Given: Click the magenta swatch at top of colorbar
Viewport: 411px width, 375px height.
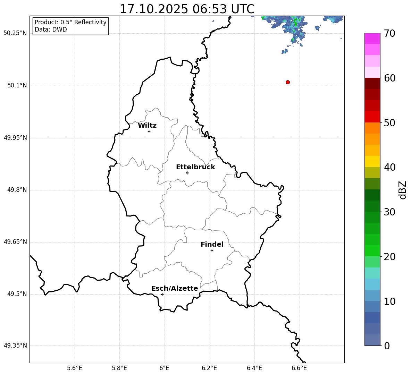Looking at the screenshot, I should pyautogui.click(x=372, y=39).
